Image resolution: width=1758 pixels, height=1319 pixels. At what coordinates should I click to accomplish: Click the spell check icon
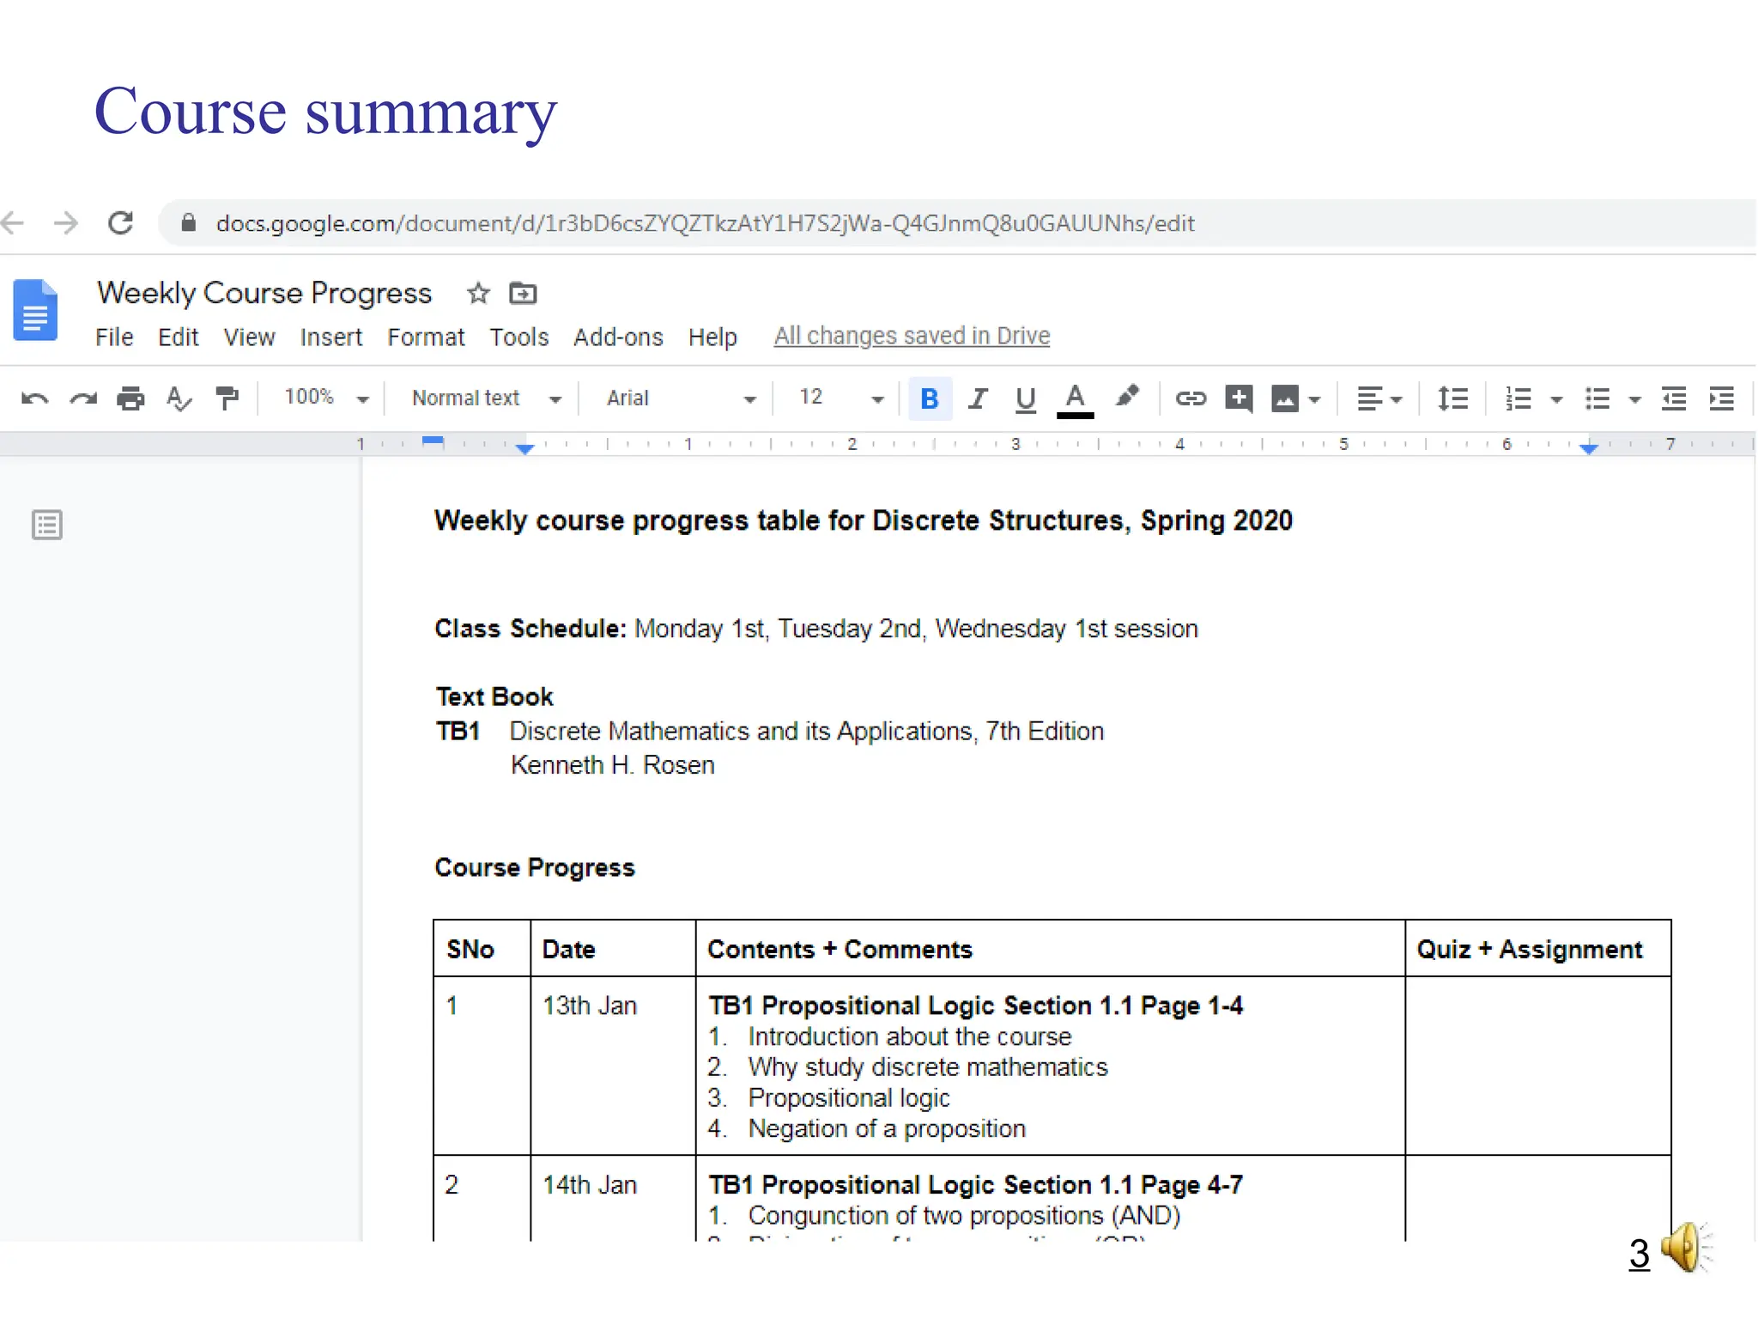coord(179,398)
